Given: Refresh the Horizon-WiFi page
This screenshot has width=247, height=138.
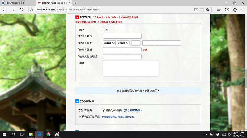Looking at the screenshot, I should point(21,10).
